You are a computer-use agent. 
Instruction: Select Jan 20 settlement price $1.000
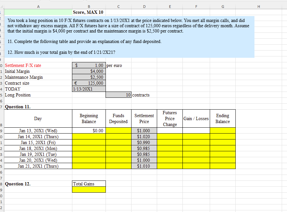click(144, 160)
